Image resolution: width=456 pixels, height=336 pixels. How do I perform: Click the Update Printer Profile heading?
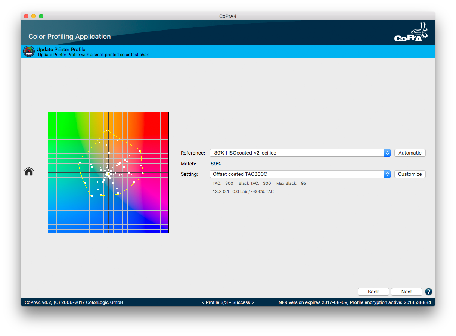[61, 49]
